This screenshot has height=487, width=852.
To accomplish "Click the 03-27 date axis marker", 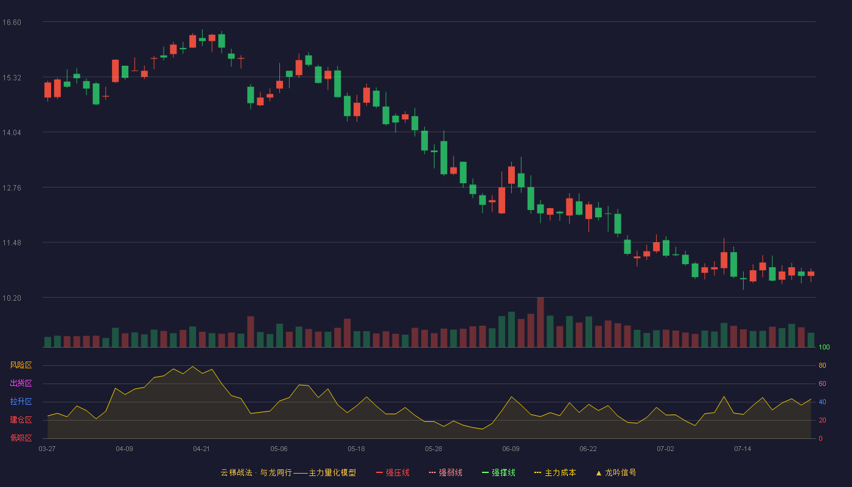I will (x=47, y=449).
